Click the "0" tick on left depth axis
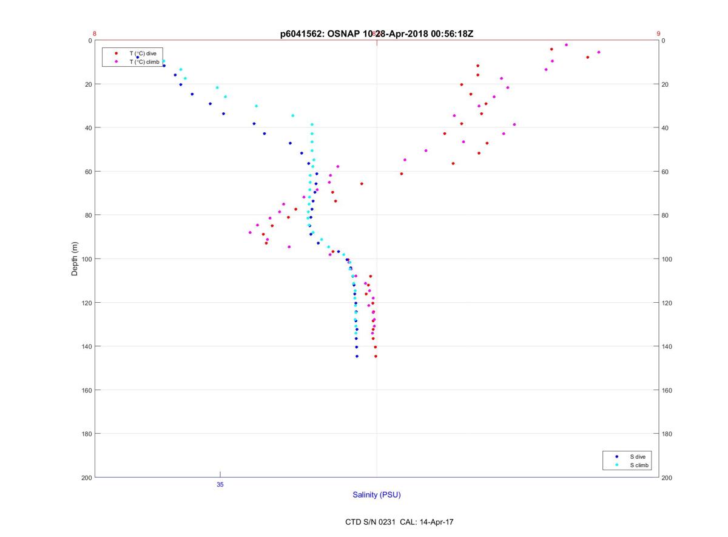Screen dimensions: 728x537 (x=90, y=41)
